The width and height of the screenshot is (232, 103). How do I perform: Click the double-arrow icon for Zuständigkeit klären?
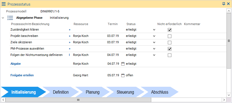pyautogui.click(x=69, y=30)
